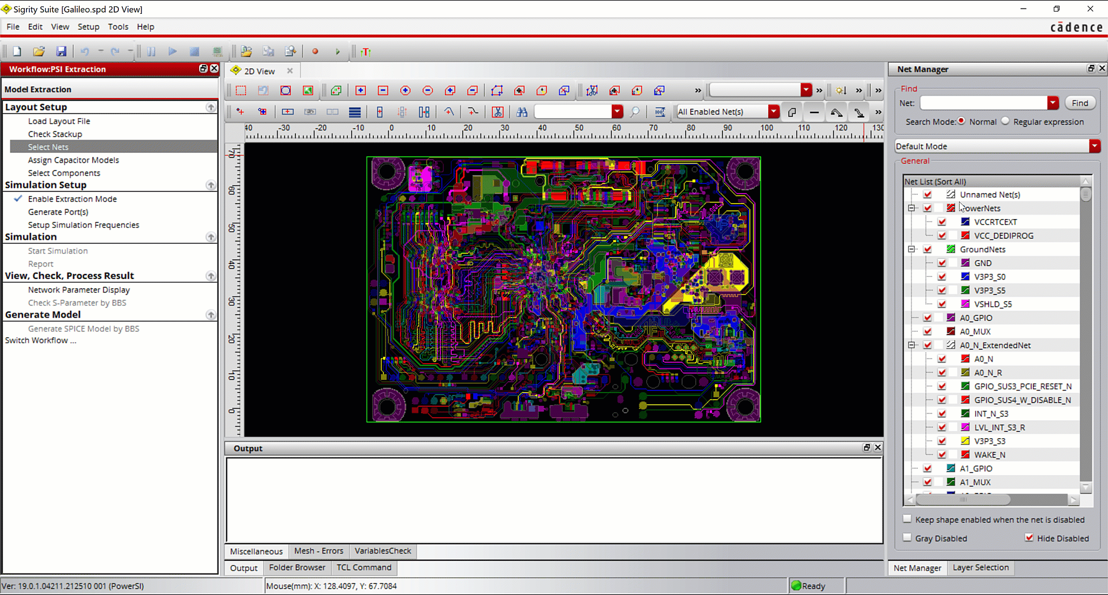Click Assign Capacitor Models workflow step
The height and width of the screenshot is (595, 1108).
(73, 160)
